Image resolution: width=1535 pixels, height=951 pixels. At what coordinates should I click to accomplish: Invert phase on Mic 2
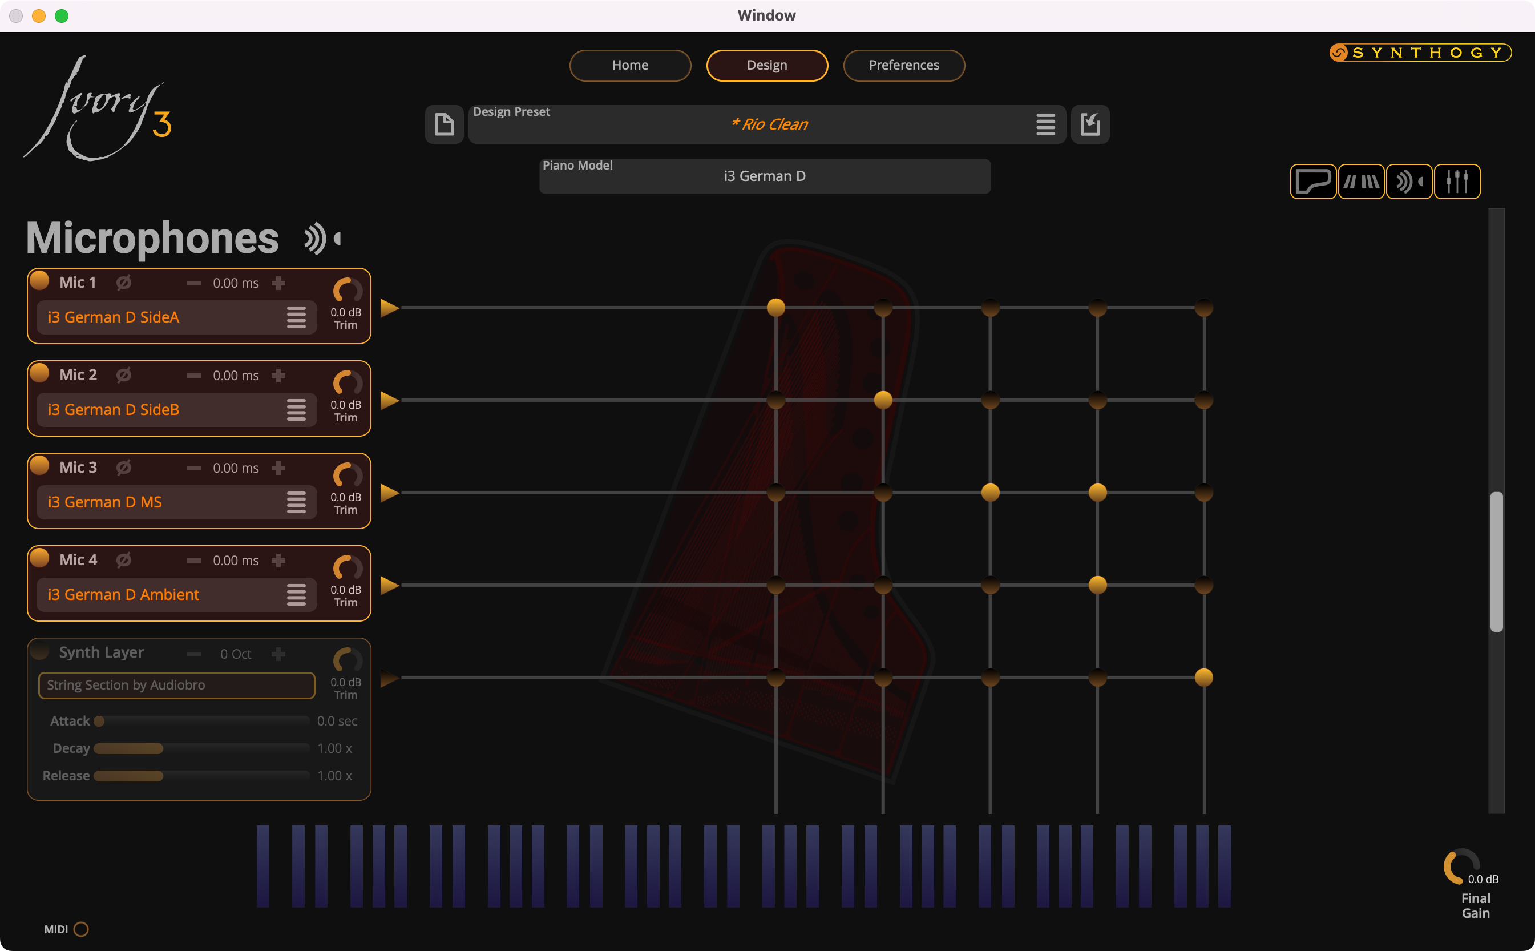(x=124, y=375)
